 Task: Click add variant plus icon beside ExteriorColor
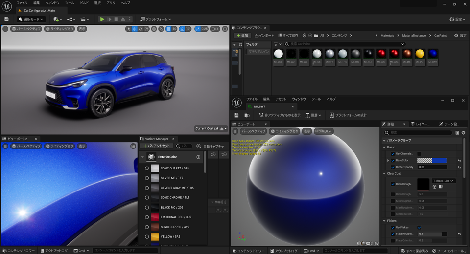pyautogui.click(x=198, y=157)
